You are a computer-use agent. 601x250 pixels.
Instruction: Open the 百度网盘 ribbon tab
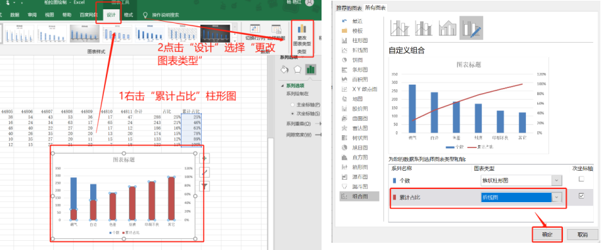click(89, 15)
